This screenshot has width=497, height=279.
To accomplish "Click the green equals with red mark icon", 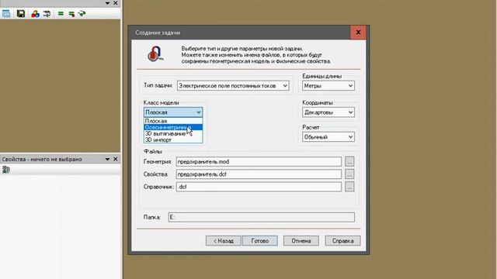I will (71, 14).
